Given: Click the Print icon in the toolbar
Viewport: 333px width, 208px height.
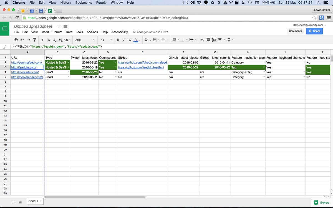Looking at the screenshot, I should [x=16, y=40].
